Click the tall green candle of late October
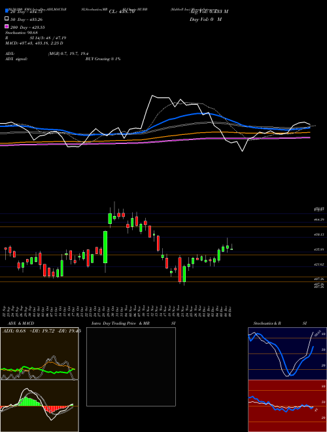The height and width of the screenshot is (432, 327). (x=105, y=247)
